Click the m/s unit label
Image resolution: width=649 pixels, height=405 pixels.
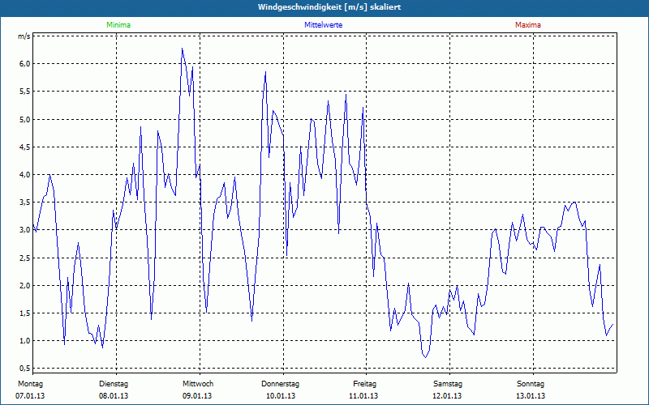pos(24,36)
